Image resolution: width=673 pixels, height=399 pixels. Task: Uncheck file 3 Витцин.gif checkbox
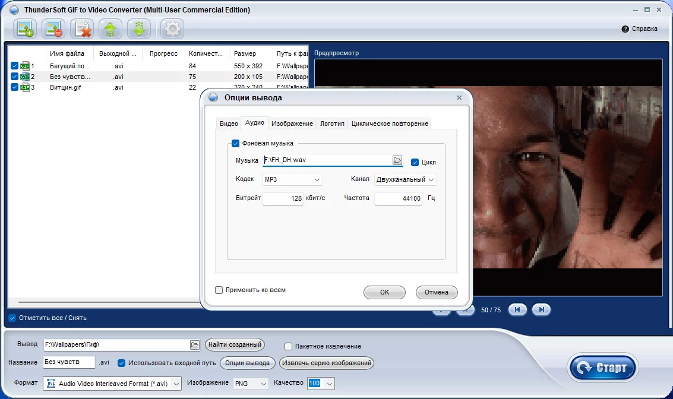pos(14,87)
